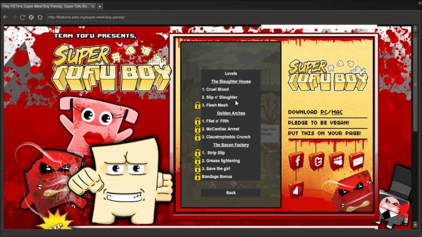Select level 3 Flesh Mesh
Screen dimensions: 422x237
tap(215, 105)
